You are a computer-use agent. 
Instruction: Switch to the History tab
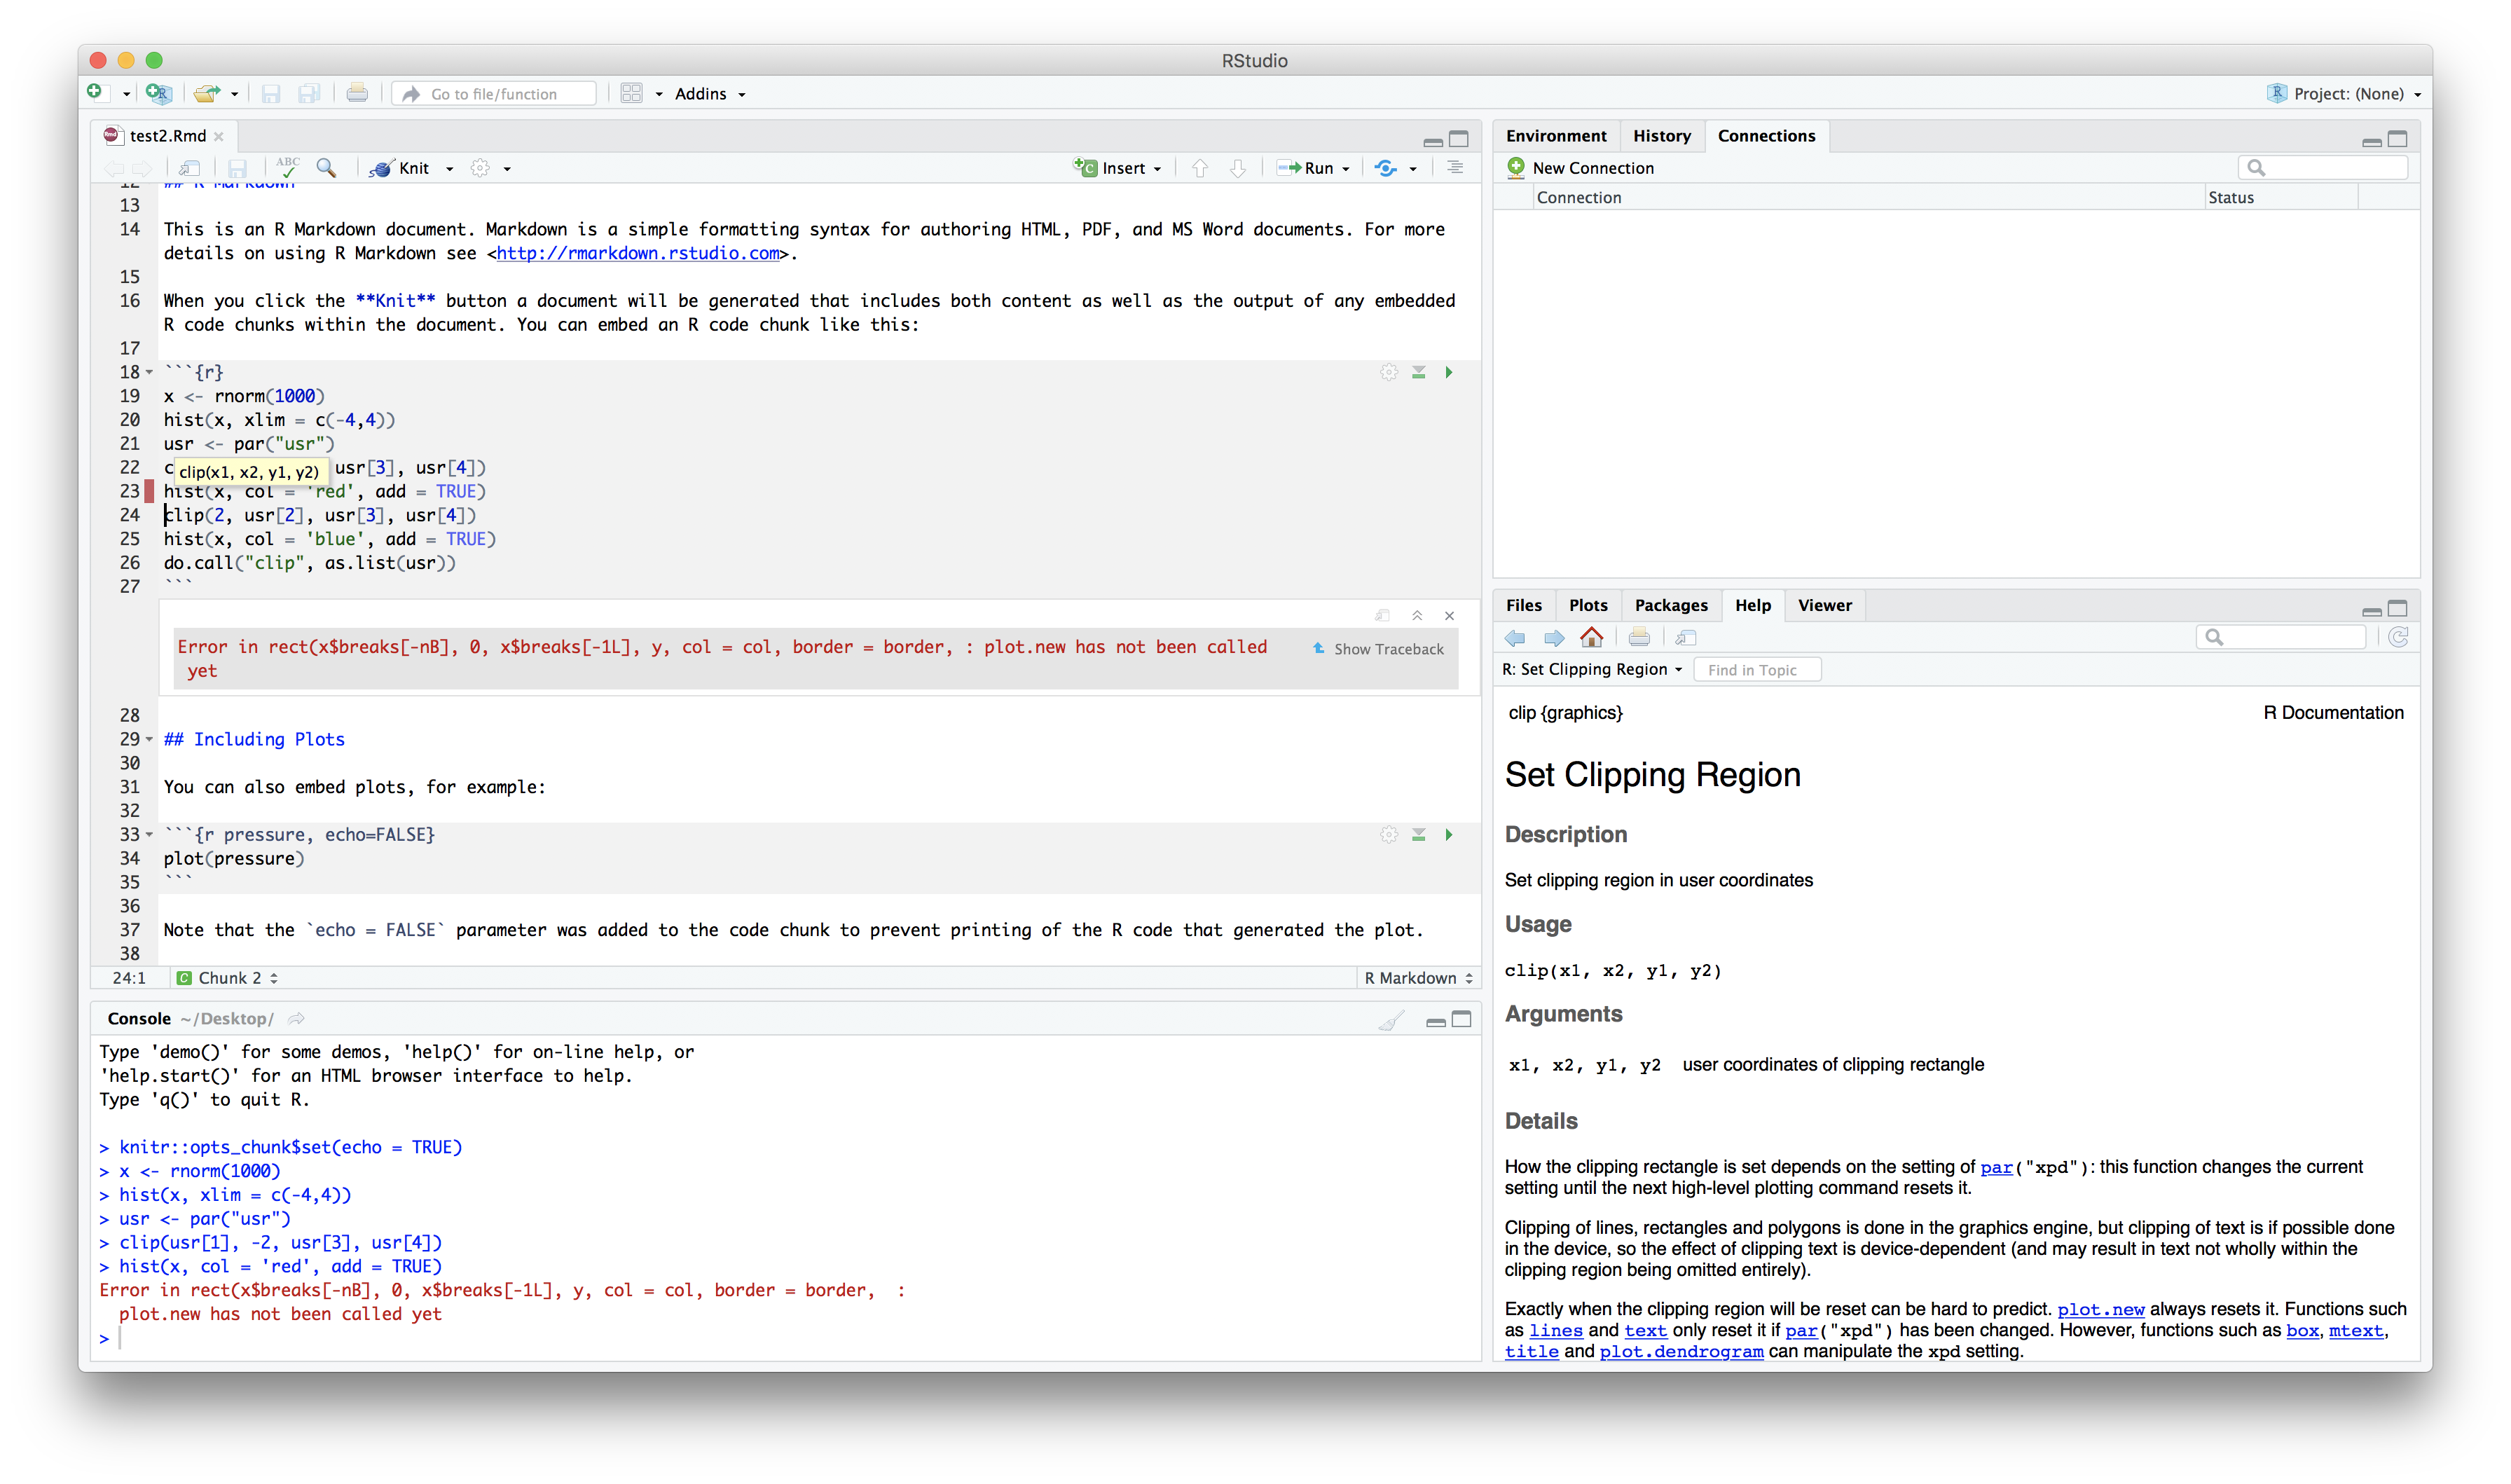pos(1661,136)
